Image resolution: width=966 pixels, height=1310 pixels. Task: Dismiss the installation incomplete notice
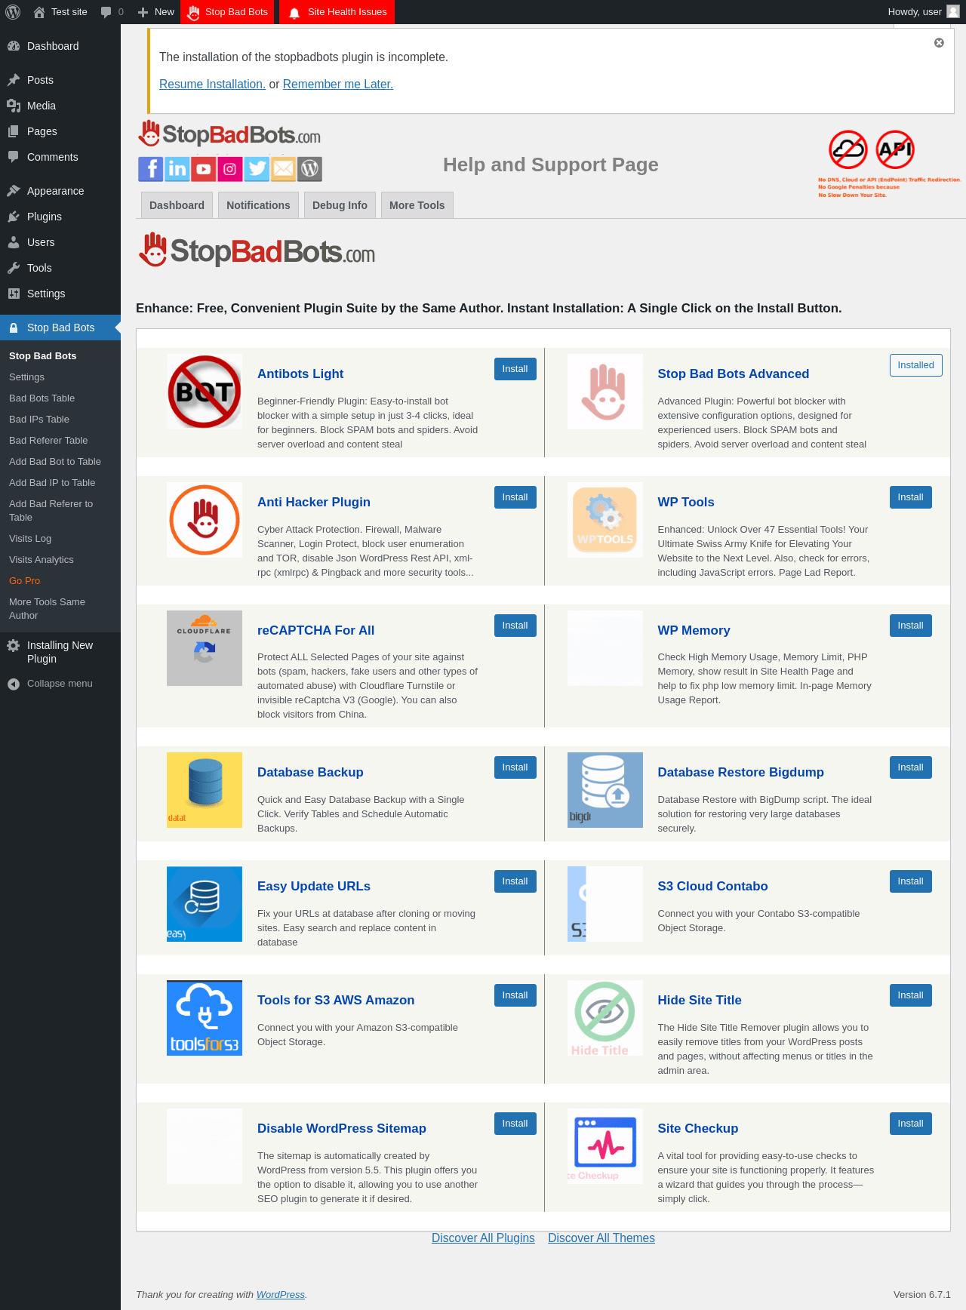tap(939, 43)
